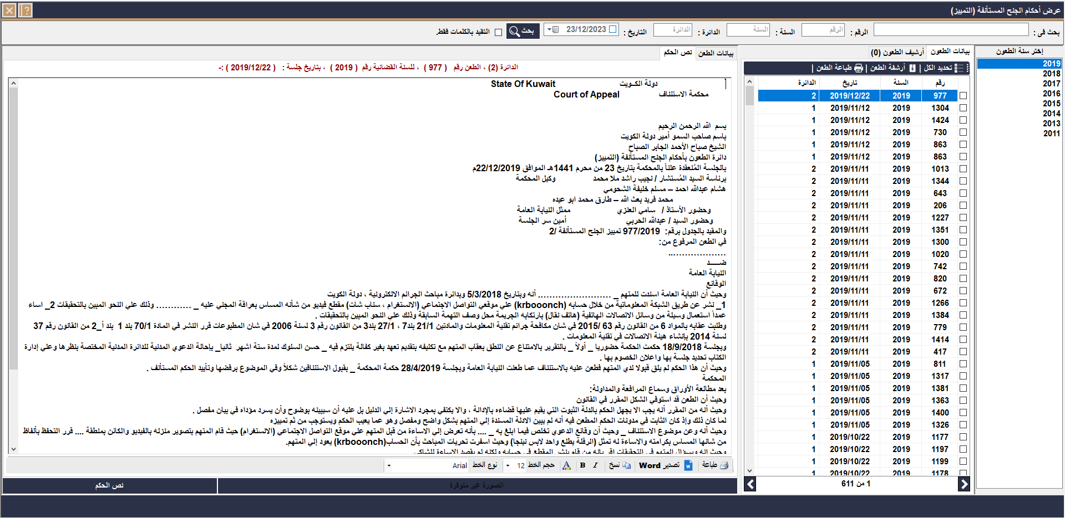
Task: Expand the font type Arial dropdown
Action: [x=389, y=465]
